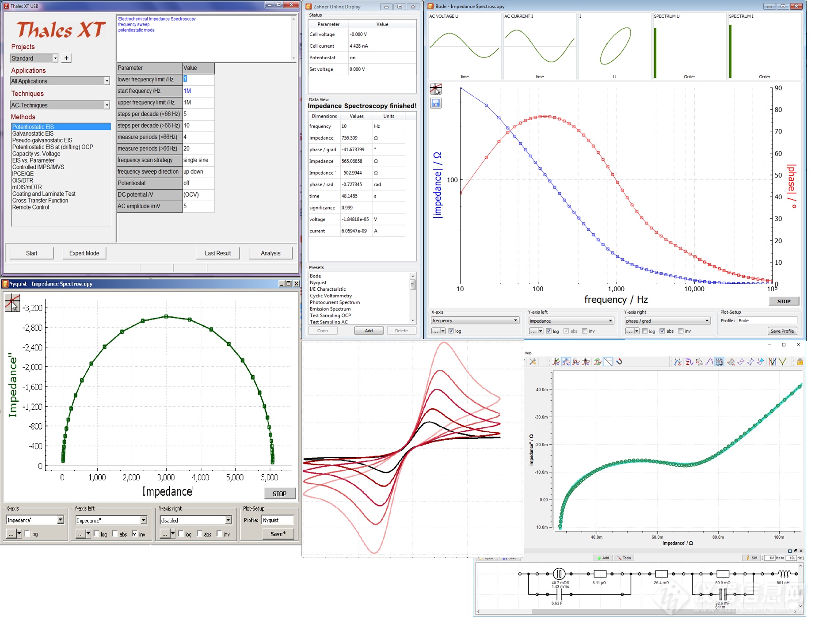Click the wrench settings icon in analysis toolbar
Viewport: 815px width, 624px height.
coord(533,361)
